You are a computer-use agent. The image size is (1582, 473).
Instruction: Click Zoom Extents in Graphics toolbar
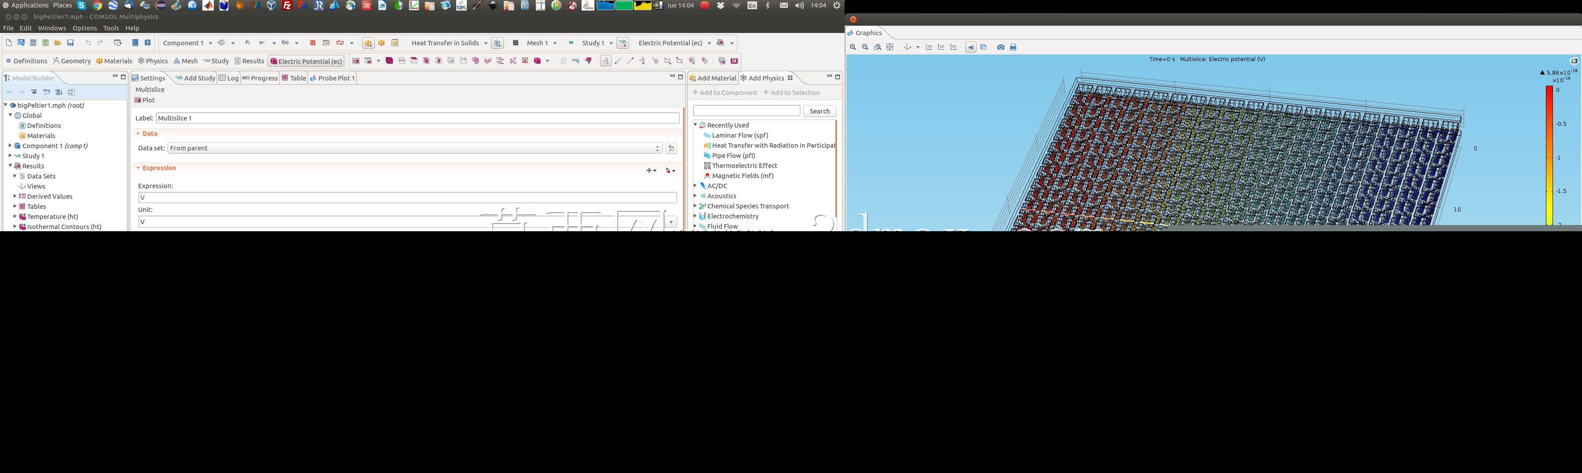[890, 47]
